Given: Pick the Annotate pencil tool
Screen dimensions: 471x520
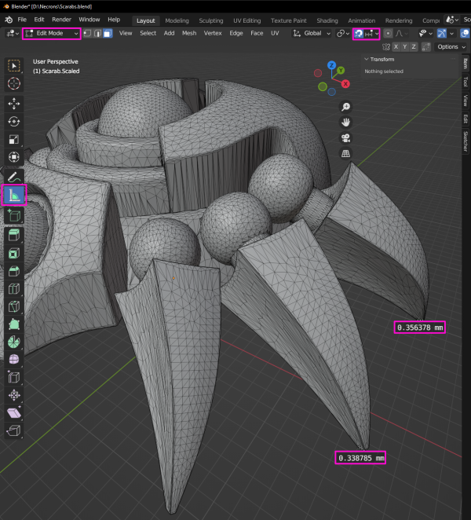Looking at the screenshot, I should point(14,177).
